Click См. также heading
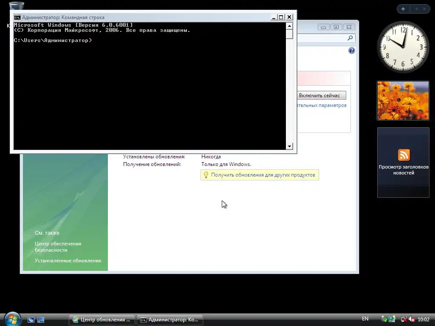This screenshot has height=326, width=435. [x=47, y=233]
